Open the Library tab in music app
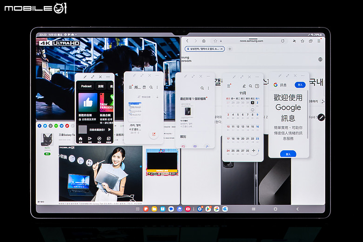Viewport: 363px width, 242px height. coord(108,139)
